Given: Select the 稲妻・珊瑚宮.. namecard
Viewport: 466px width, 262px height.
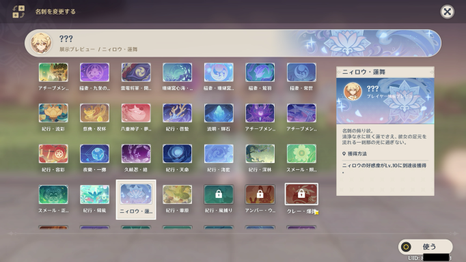Looking at the screenshot, I should point(219,72).
